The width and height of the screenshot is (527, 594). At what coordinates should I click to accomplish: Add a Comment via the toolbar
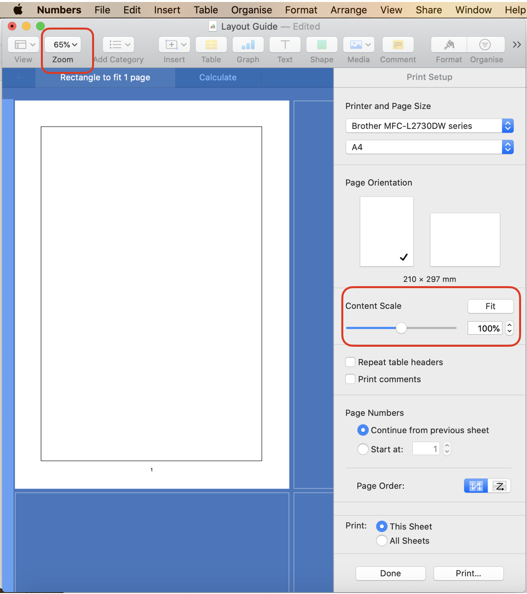coord(397,45)
